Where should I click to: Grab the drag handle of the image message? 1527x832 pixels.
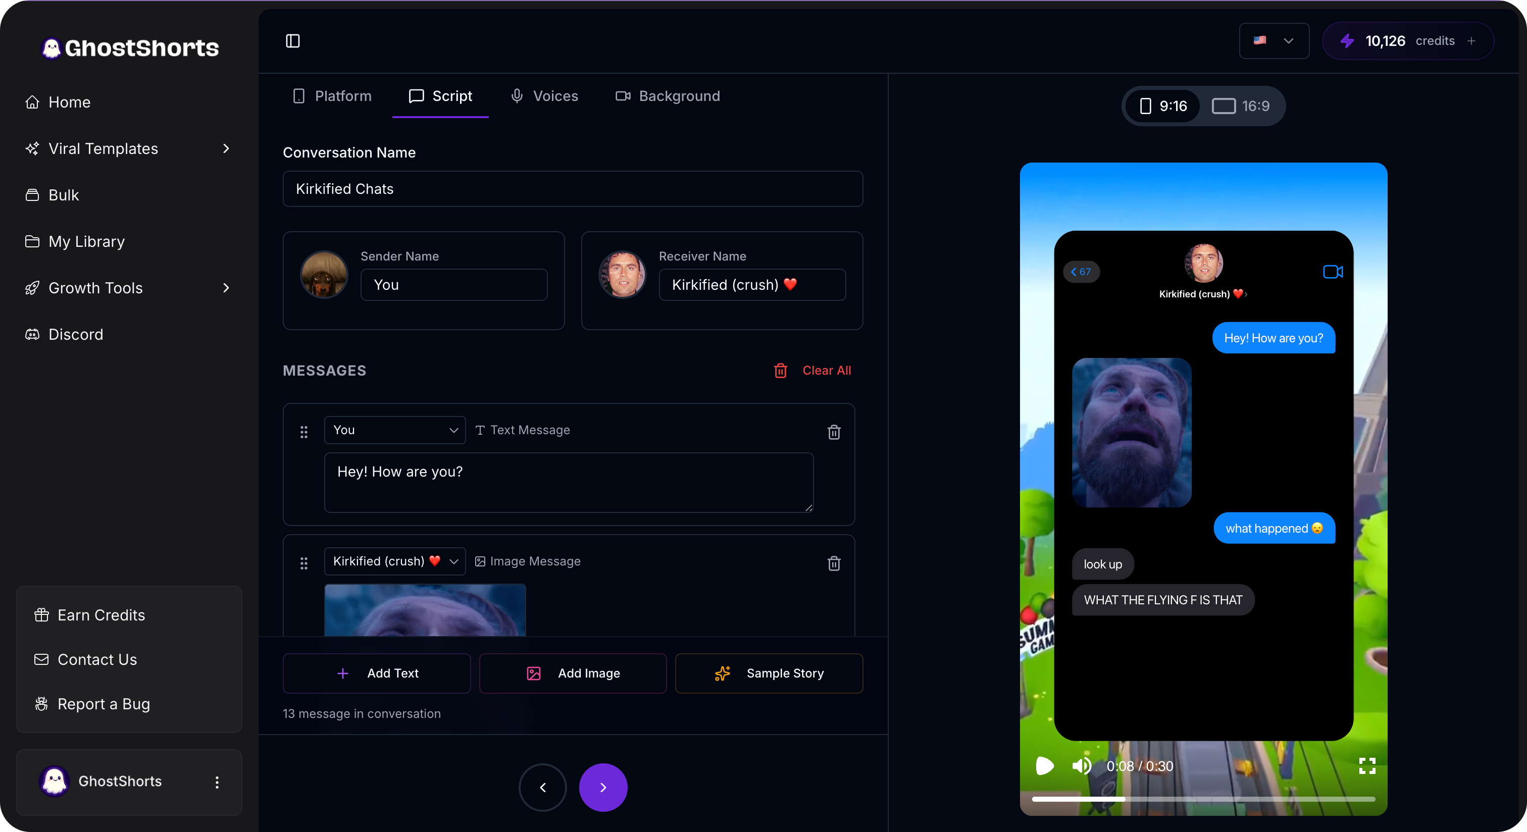click(304, 563)
